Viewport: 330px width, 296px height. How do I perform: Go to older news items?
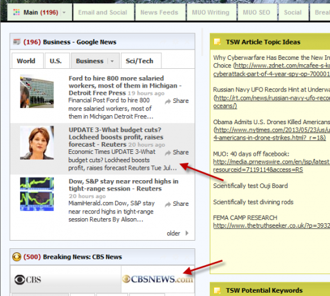[x=178, y=233]
